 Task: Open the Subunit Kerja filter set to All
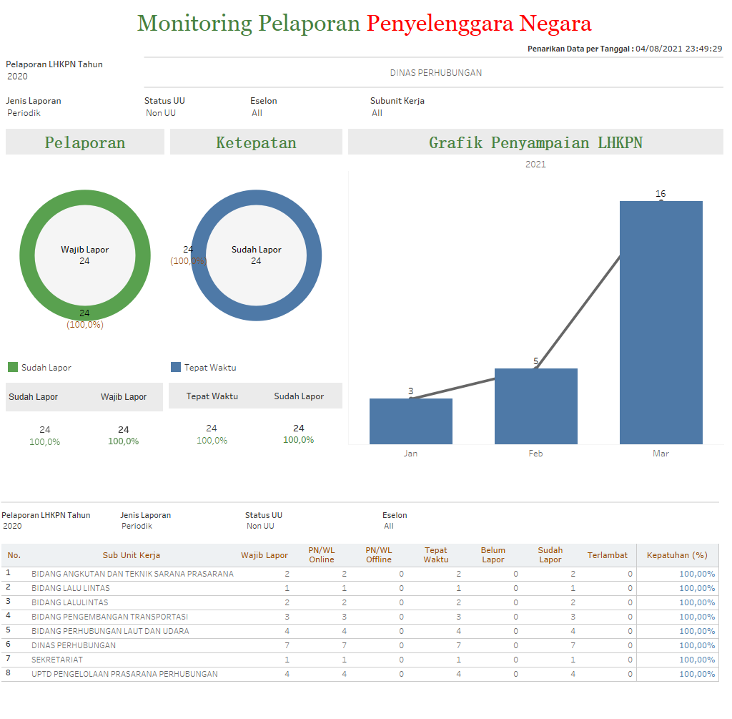coord(377,113)
